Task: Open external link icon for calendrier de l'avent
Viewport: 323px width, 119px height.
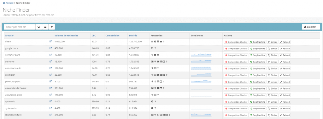Action: click(x=50, y=88)
